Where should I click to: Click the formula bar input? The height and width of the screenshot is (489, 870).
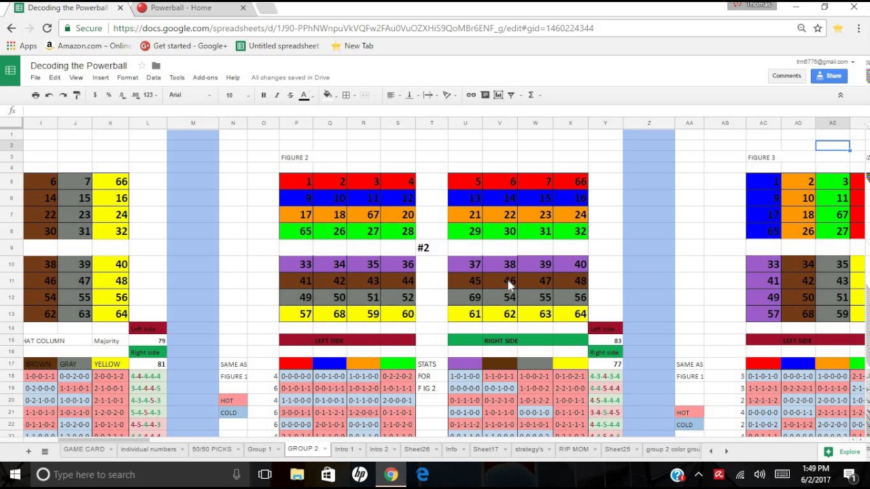[445, 110]
